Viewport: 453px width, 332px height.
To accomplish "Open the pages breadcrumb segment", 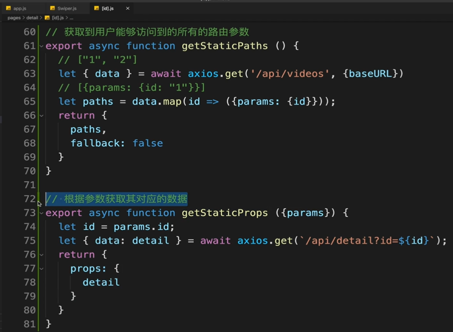I will click(x=14, y=18).
